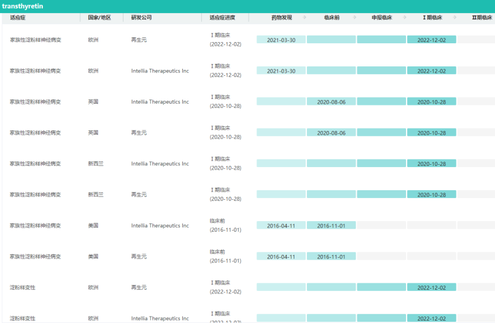Click 美国 in the Intellia Therapeutics row
The height and width of the screenshot is (323, 495).
coord(93,226)
